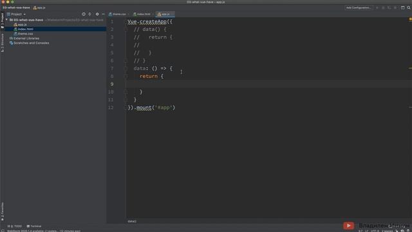Viewport: 412px width, 232px height.
Task: Fold the comment block at line 2
Action: (x=126, y=30)
